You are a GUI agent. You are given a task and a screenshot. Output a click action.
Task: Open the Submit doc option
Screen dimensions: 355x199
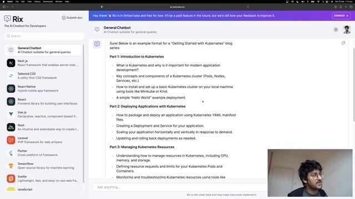[x=72, y=18]
